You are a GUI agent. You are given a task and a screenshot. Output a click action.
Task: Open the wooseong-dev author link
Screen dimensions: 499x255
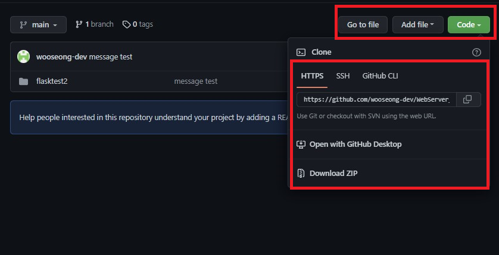(62, 57)
